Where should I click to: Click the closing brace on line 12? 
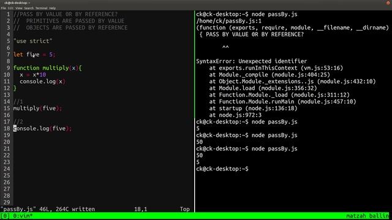[x=15, y=88]
